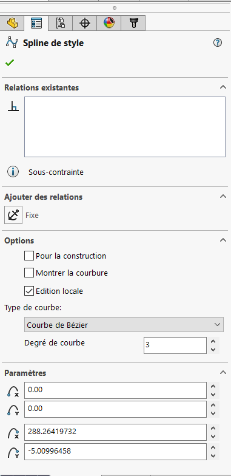231x476 pixels.
Task: Uncheck Edition locale option
Action: 29,291
